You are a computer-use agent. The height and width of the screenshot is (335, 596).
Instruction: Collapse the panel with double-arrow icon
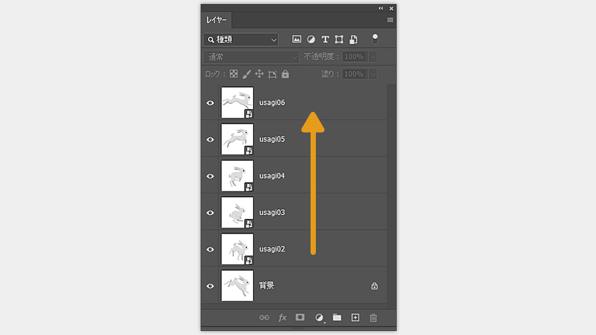381,9
